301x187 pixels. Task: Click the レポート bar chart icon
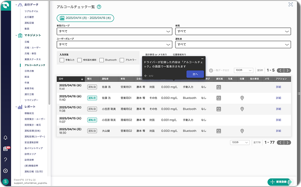20,107
